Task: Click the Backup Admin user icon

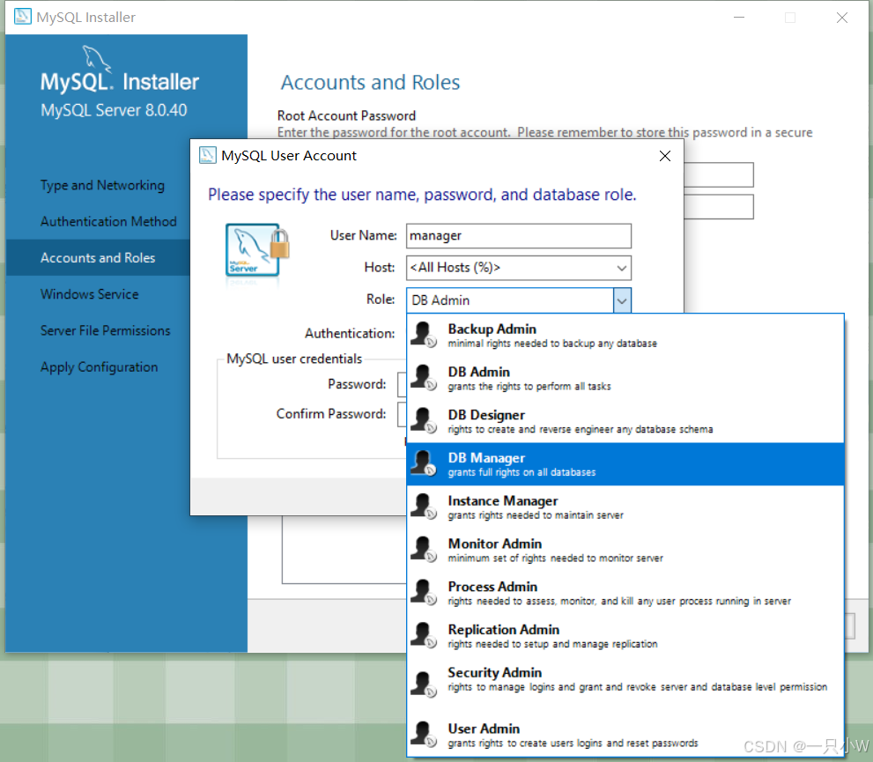Action: tap(424, 335)
